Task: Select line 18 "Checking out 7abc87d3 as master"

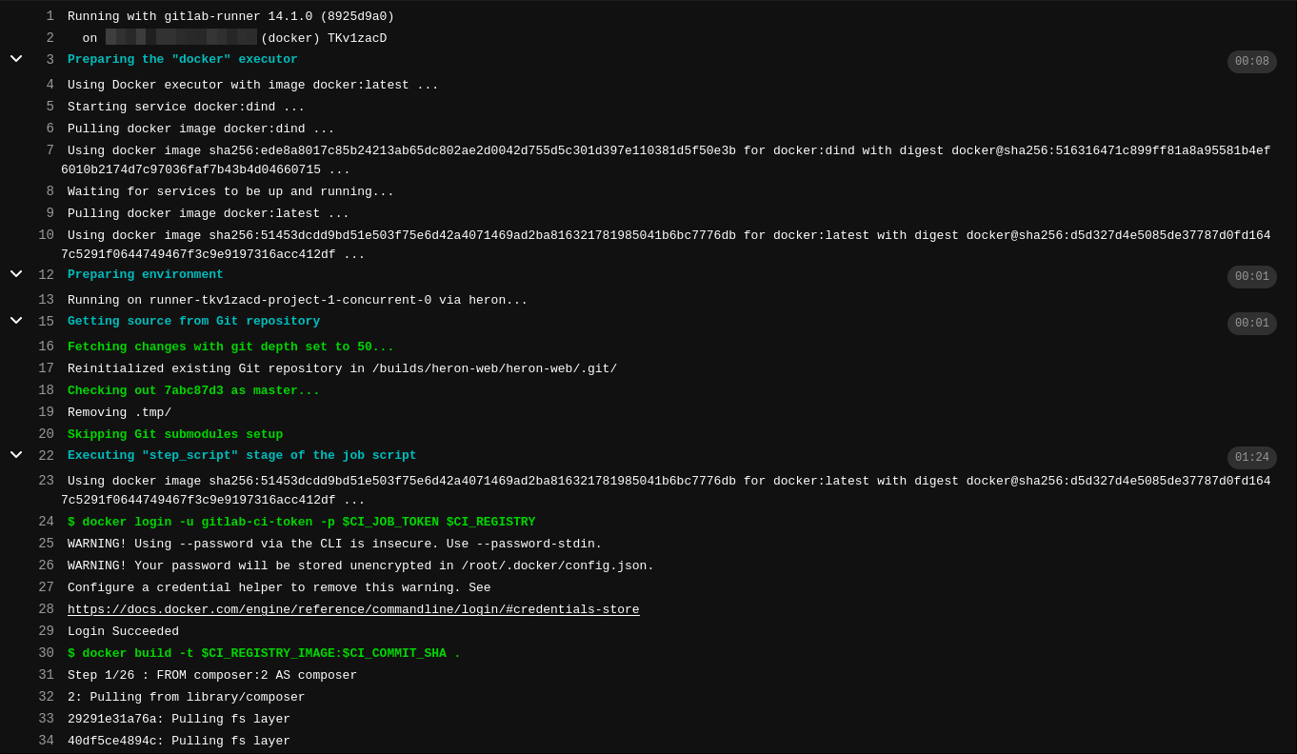Action: click(45, 390)
